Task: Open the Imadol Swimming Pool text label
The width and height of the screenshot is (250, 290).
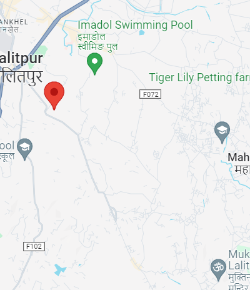Action: click(x=135, y=25)
